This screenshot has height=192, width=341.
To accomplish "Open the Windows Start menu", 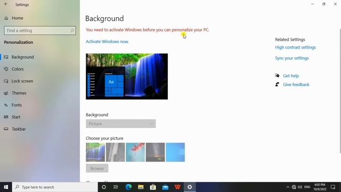I will [x=6, y=187].
